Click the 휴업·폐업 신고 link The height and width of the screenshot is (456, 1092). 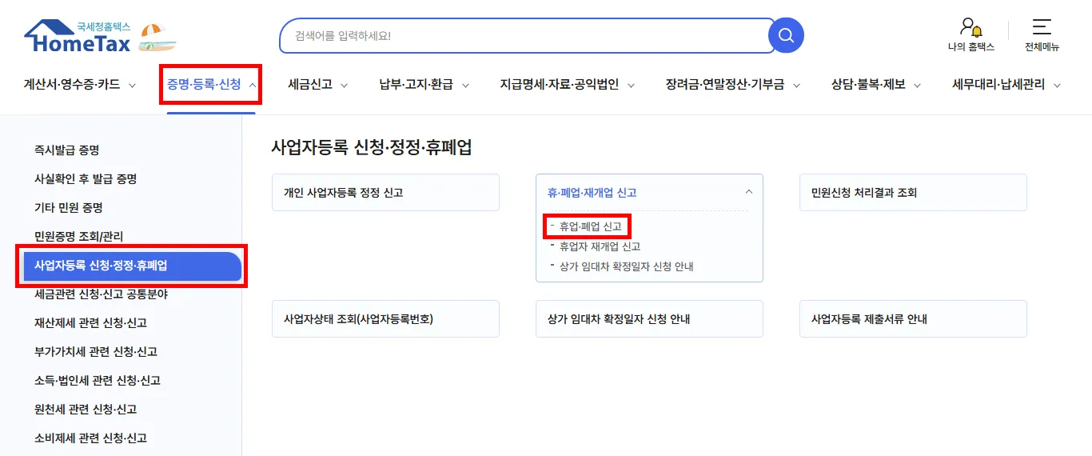click(590, 227)
